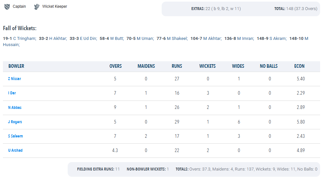Open bowler Z Nissar's profile
This screenshot has height=177, width=324.
14,79
